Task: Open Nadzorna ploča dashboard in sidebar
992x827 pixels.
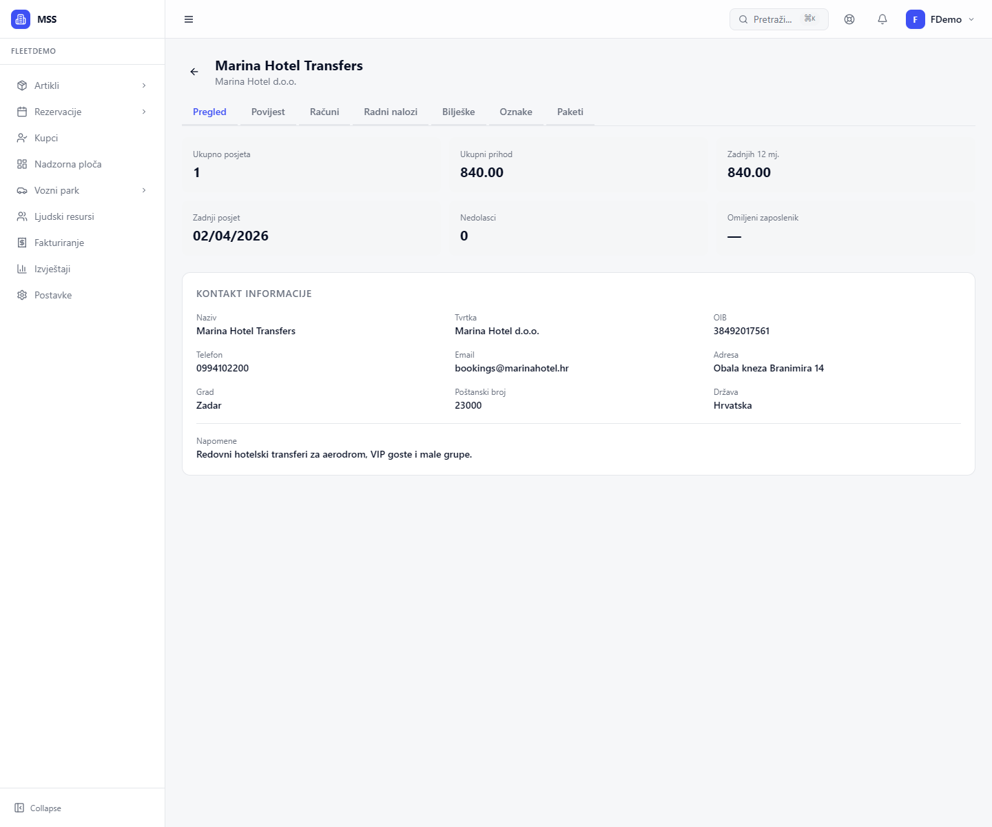Action: coord(68,164)
